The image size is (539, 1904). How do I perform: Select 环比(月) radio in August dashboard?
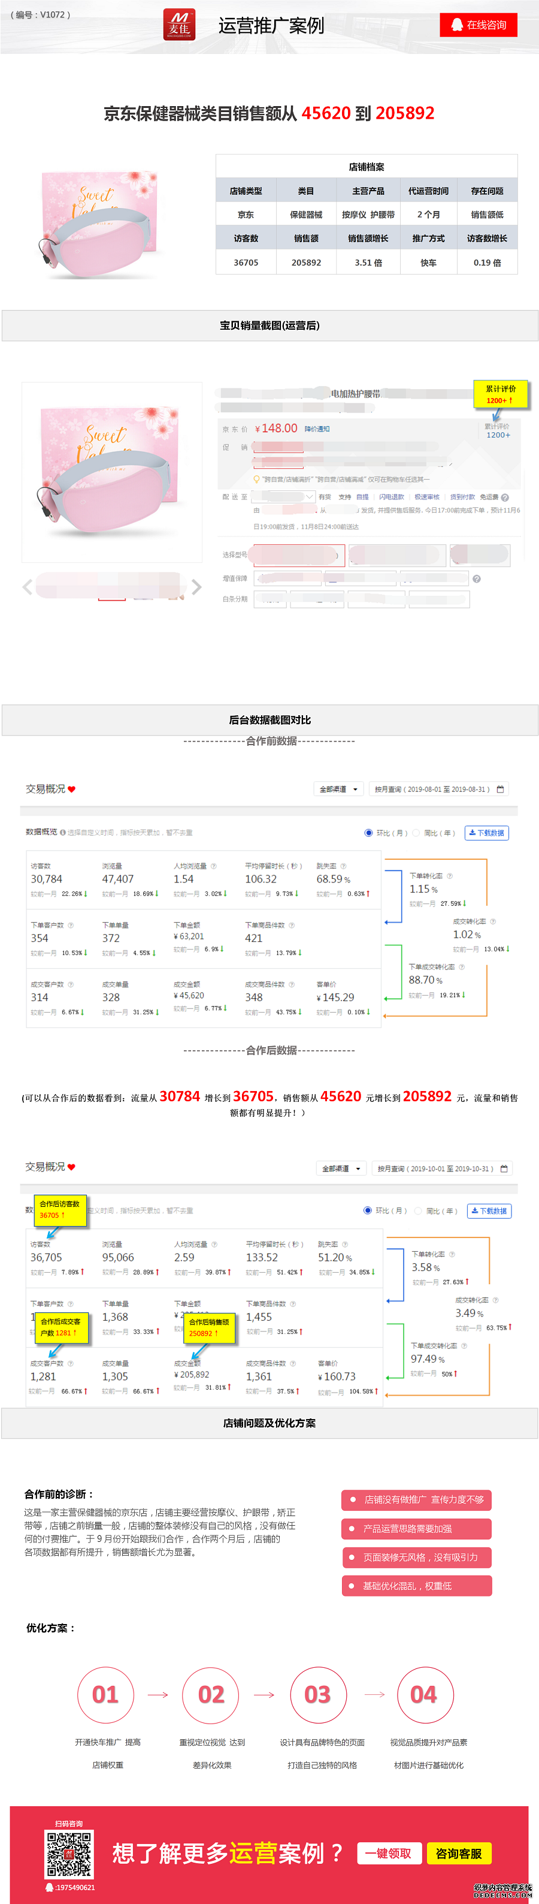point(368,833)
